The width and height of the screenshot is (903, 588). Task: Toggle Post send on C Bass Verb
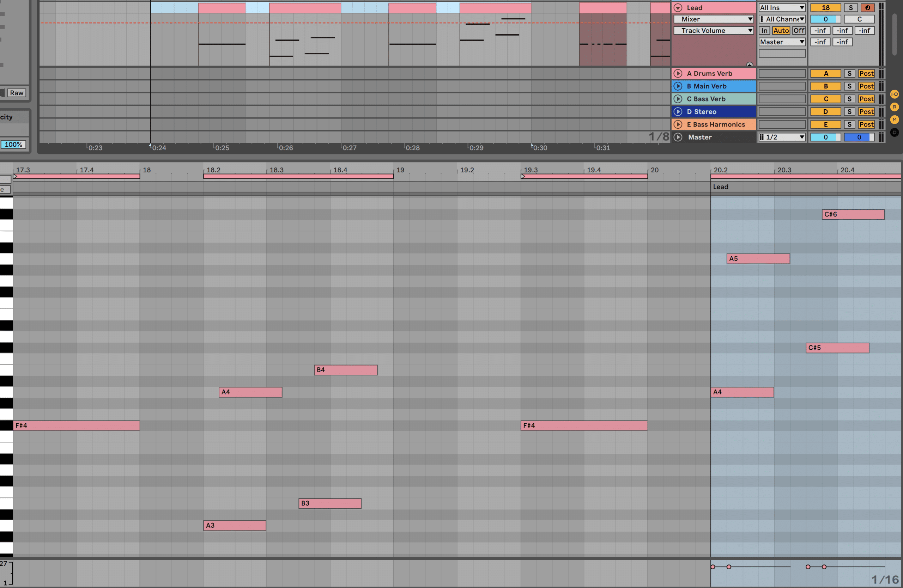[866, 99]
